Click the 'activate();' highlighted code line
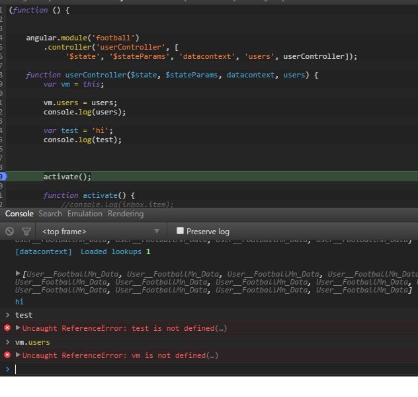Image resolution: width=418 pixels, height=397 pixels. coord(67,177)
